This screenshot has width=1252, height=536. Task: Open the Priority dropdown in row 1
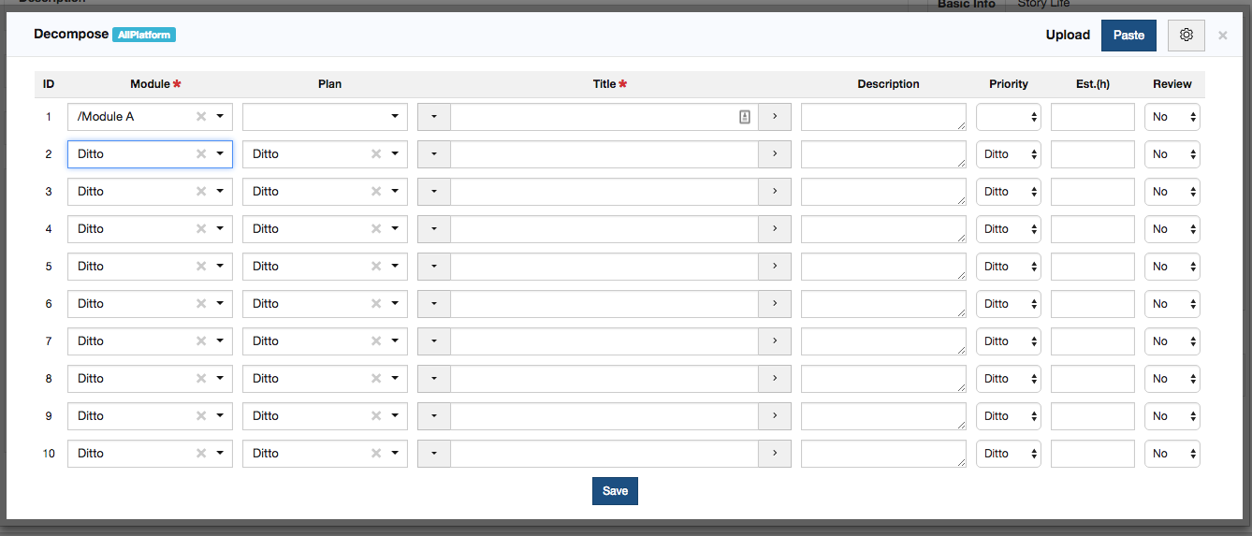click(1009, 117)
